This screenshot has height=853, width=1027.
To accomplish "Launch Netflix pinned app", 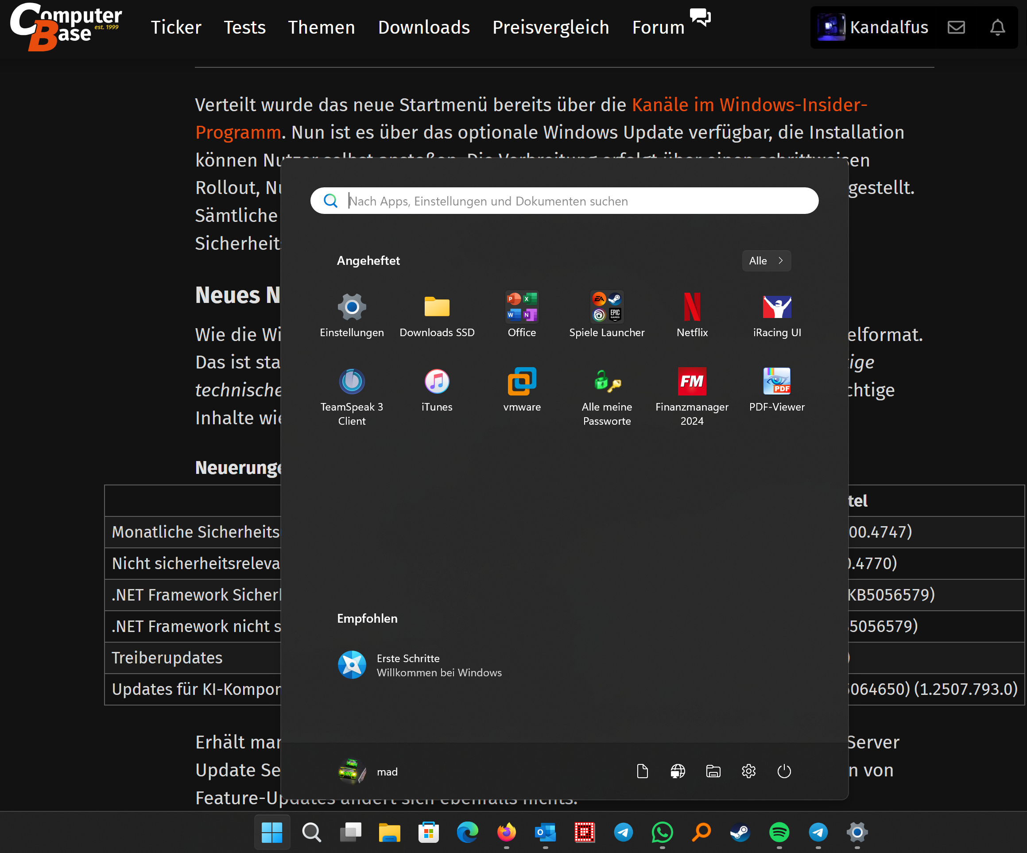I will (x=691, y=307).
